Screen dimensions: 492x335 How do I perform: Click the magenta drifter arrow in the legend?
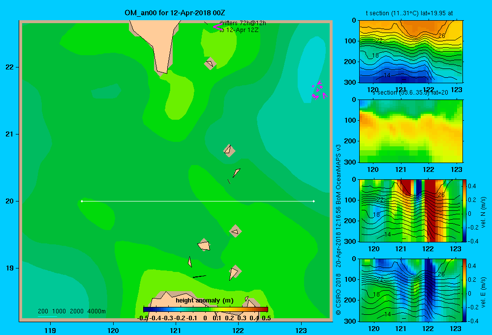click(x=217, y=27)
